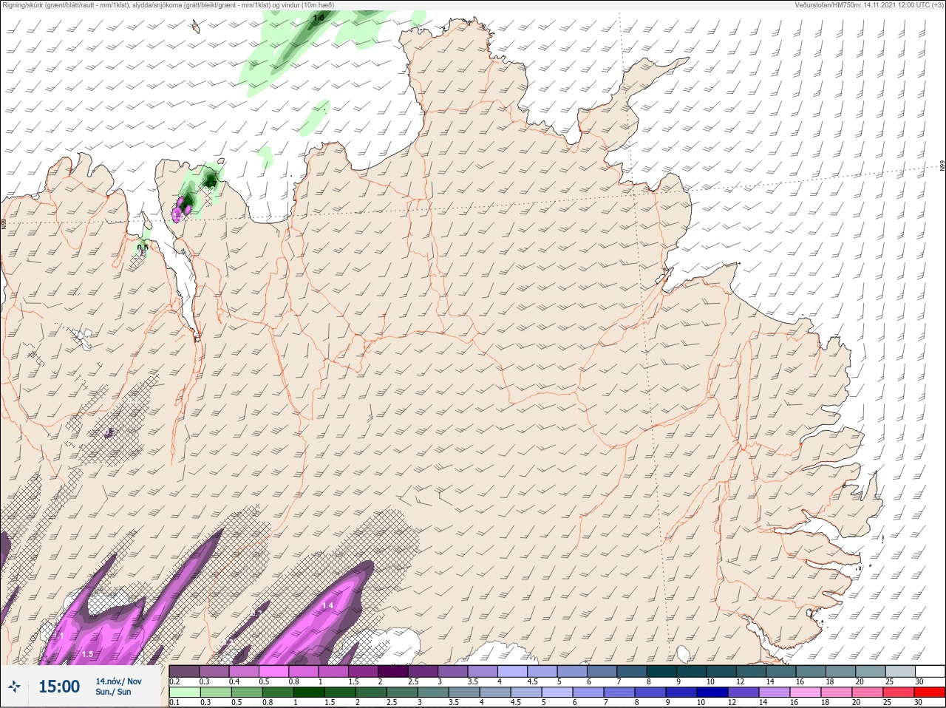
Task: Select the dull mauve swatch labeled 0.2 in upper legend
Action: point(184,671)
